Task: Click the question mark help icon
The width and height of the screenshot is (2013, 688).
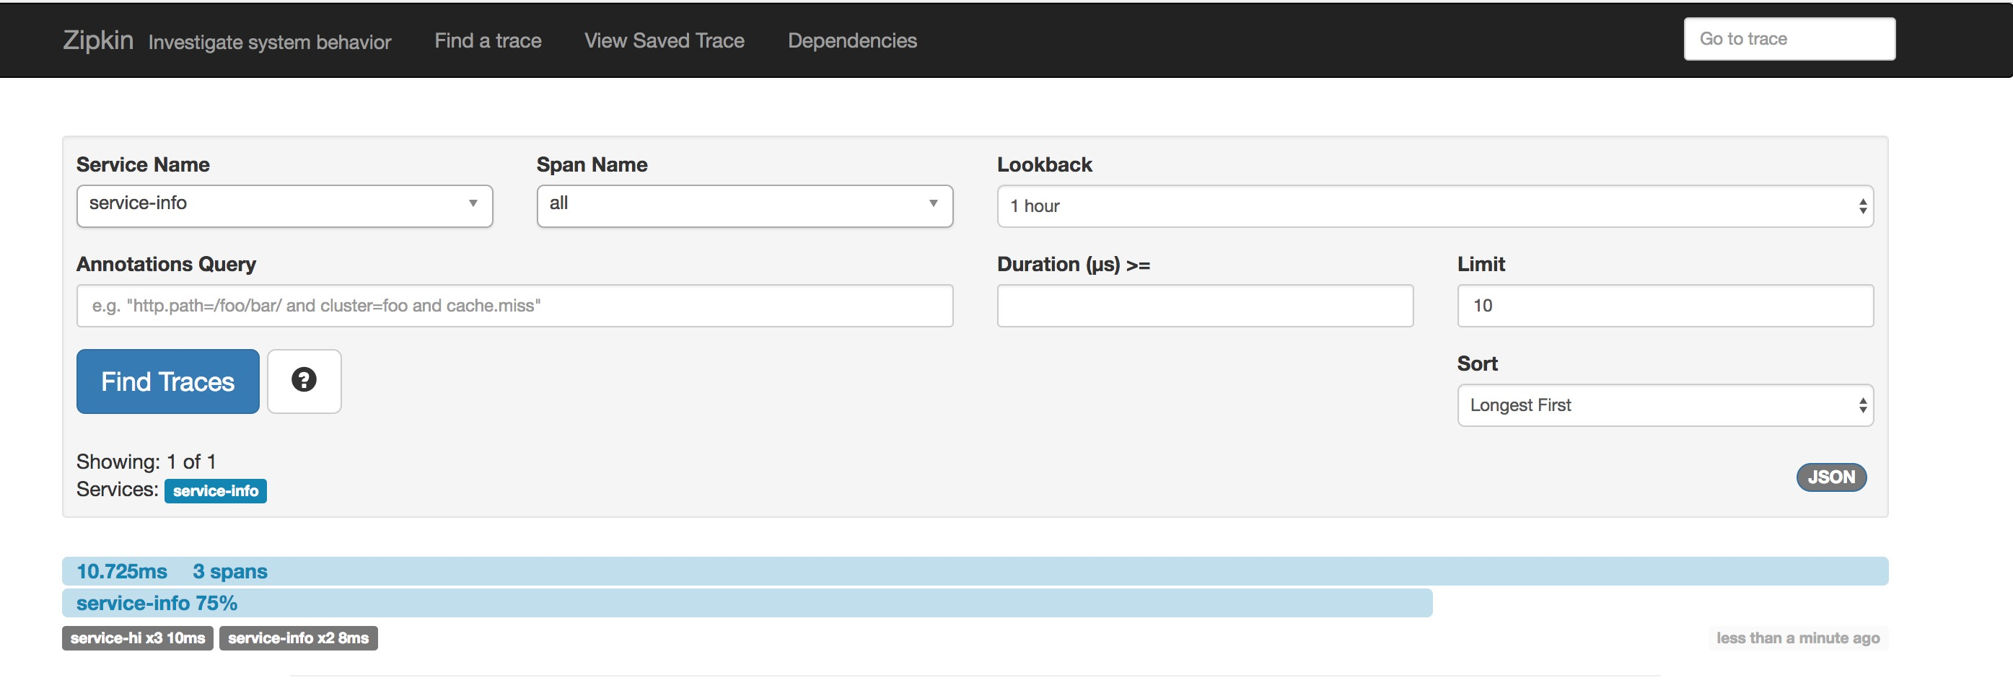Action: (x=304, y=380)
